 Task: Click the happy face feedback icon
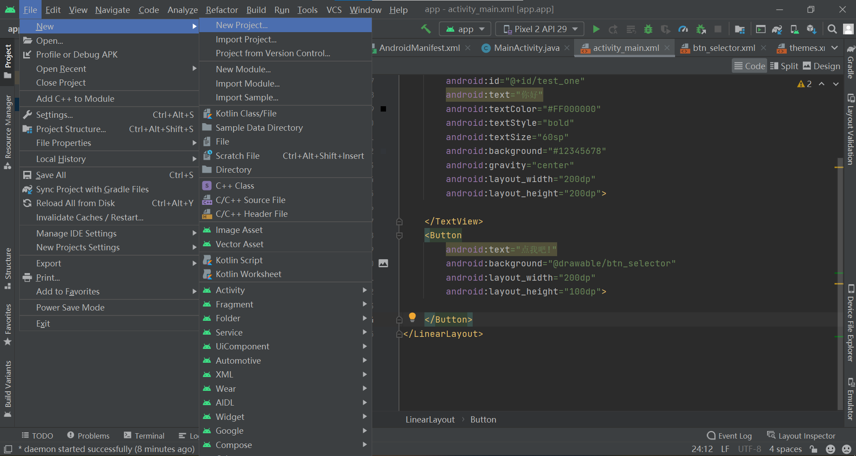point(831,449)
